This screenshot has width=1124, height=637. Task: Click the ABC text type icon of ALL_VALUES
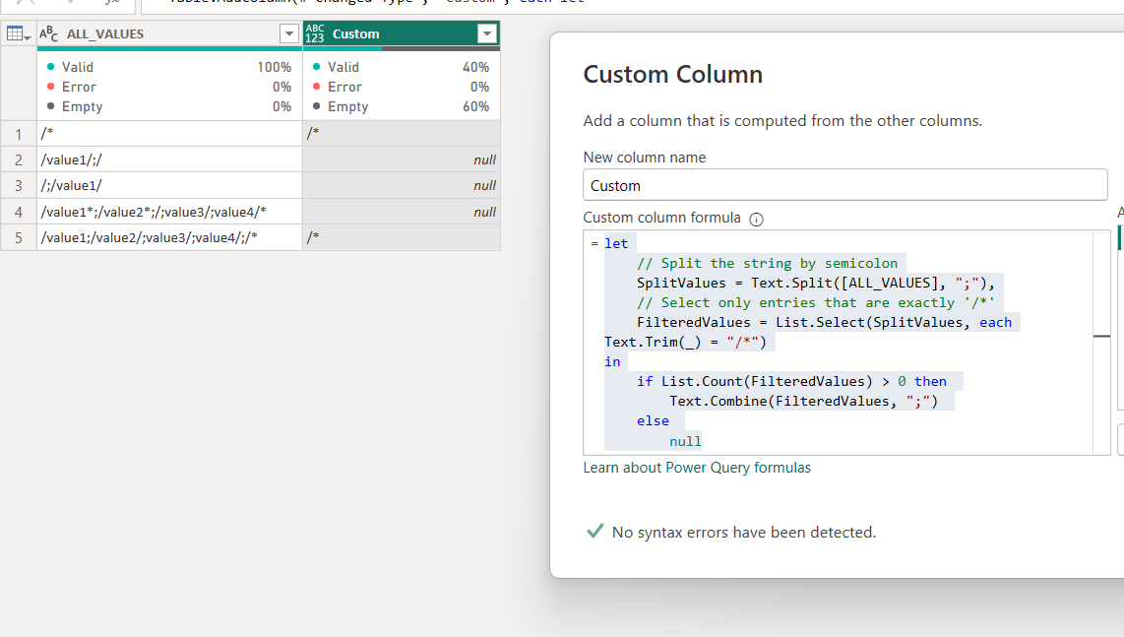click(49, 33)
